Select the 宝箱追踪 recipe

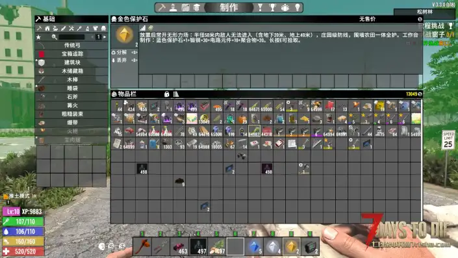coord(71,54)
